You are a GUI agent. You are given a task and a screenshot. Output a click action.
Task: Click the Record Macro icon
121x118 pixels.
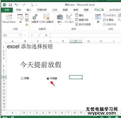click(x=27, y=15)
